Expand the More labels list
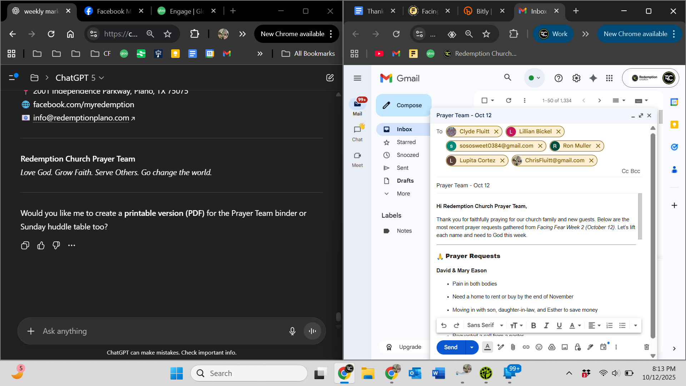Viewport: 686px width, 386px height. [403, 193]
